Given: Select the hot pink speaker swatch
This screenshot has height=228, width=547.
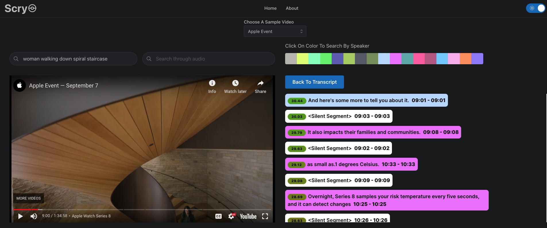Looking at the screenshot, I should point(419,59).
